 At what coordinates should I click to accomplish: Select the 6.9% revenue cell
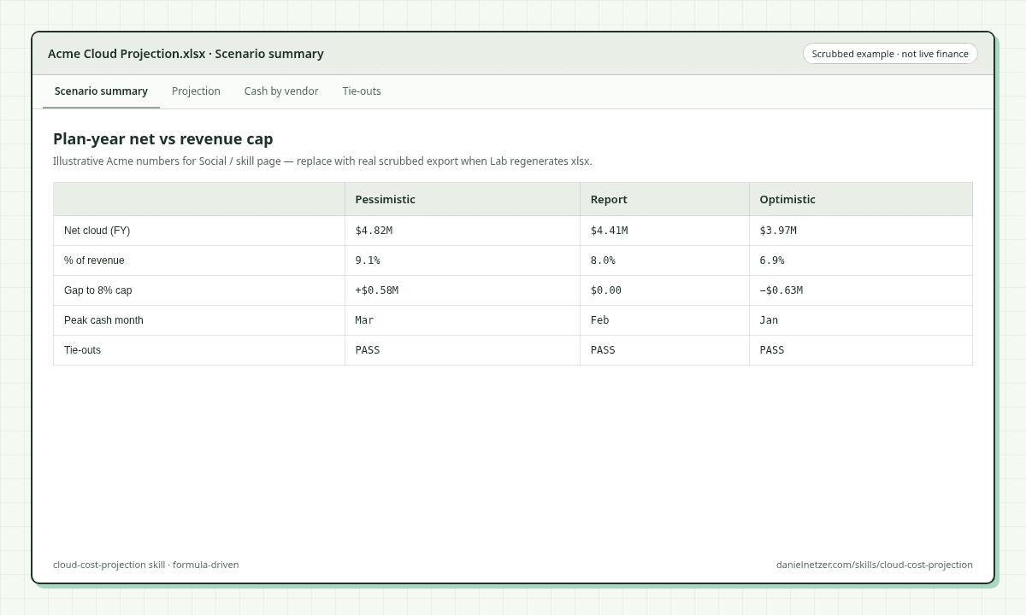click(x=861, y=261)
